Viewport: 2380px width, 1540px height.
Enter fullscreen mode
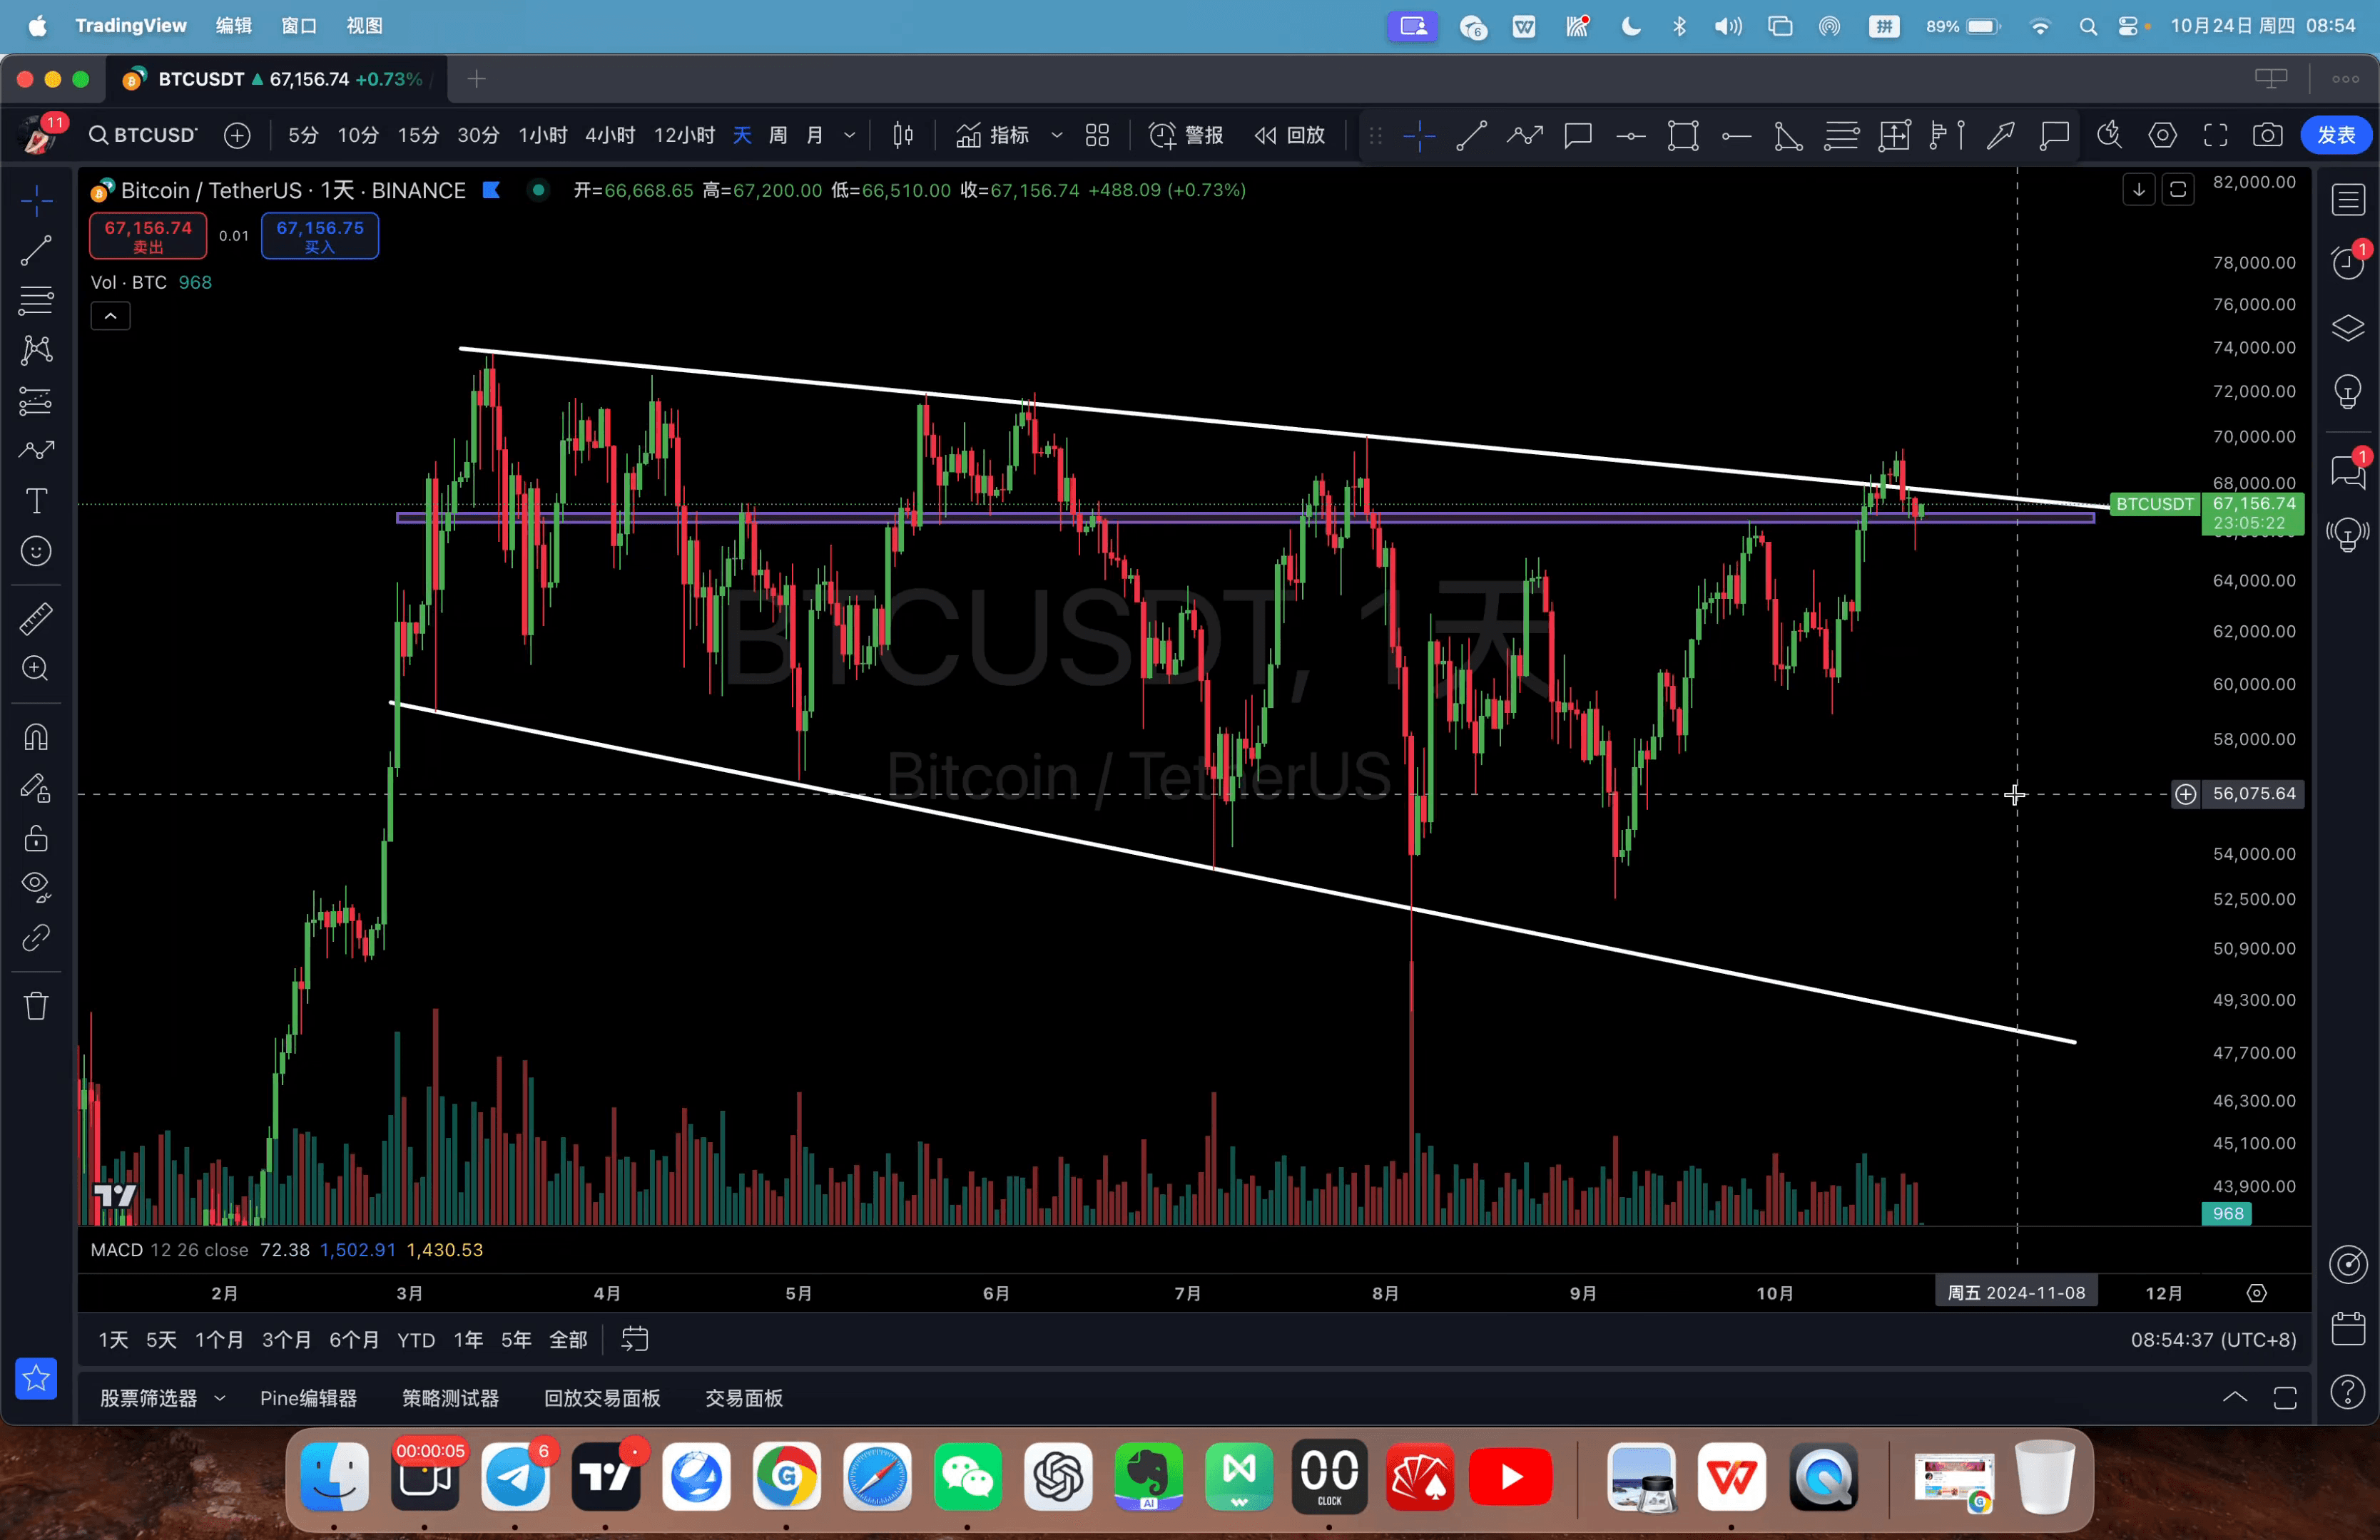pos(2215,135)
